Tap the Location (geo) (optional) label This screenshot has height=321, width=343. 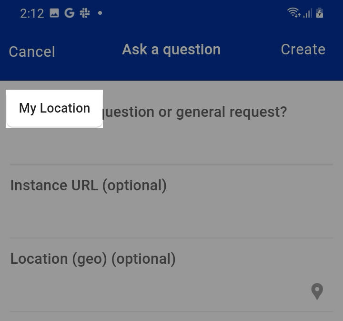click(93, 259)
